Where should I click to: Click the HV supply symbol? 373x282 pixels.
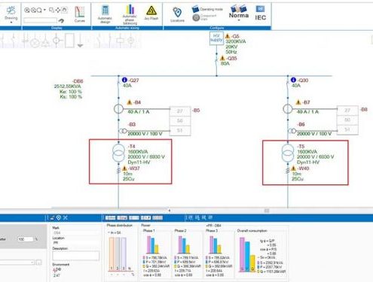(216, 38)
